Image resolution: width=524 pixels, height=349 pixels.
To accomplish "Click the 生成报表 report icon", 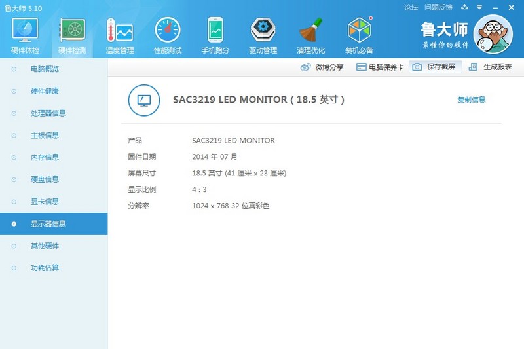I will 473,67.
